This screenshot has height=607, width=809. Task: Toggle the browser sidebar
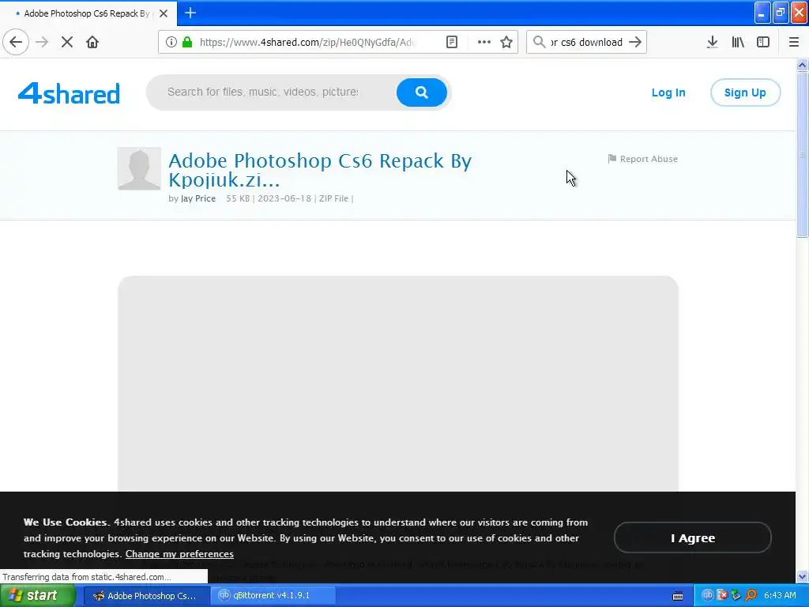click(763, 42)
